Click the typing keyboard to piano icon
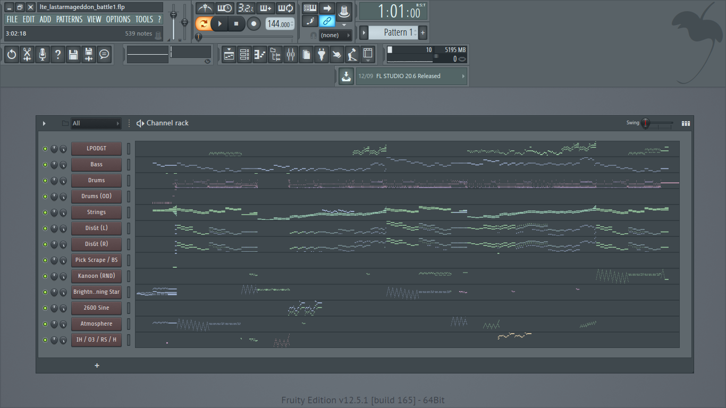The width and height of the screenshot is (726, 408). click(x=310, y=8)
